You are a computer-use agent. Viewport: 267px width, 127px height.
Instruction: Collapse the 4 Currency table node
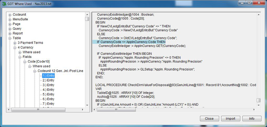[x=15, y=48]
